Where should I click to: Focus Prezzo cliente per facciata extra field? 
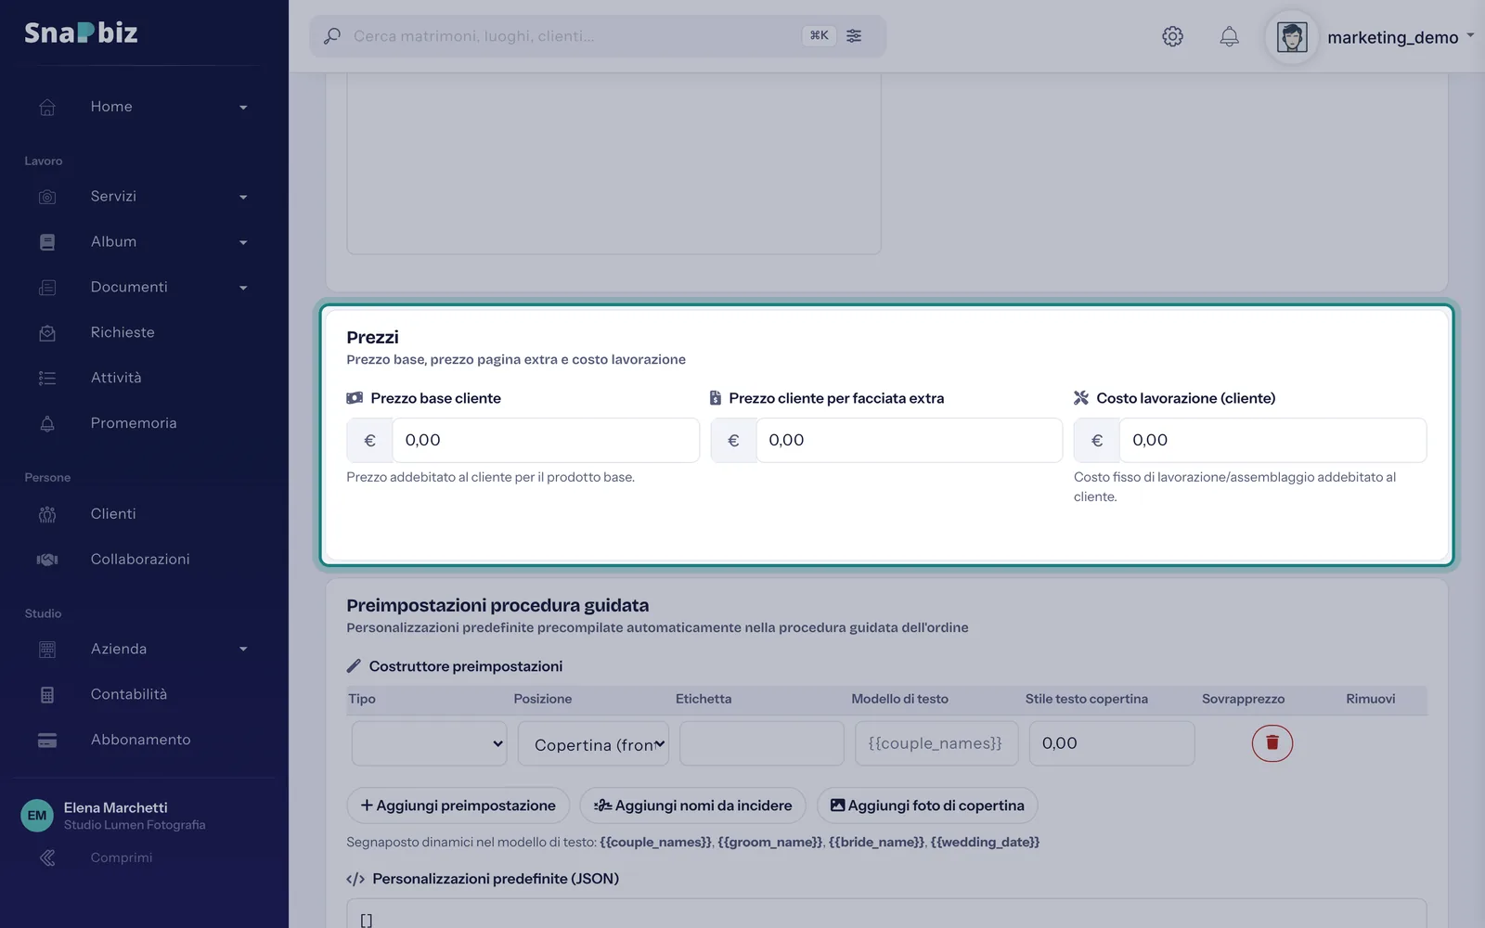[909, 440]
